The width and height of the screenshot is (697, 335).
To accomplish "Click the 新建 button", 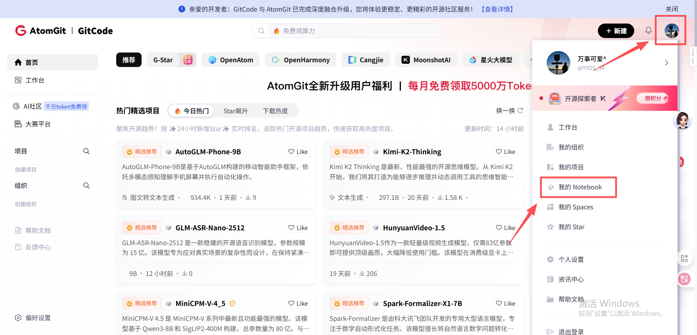I will 616,31.
